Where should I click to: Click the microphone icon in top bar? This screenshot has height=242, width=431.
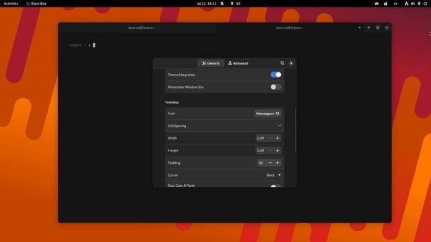[x=419, y=3]
